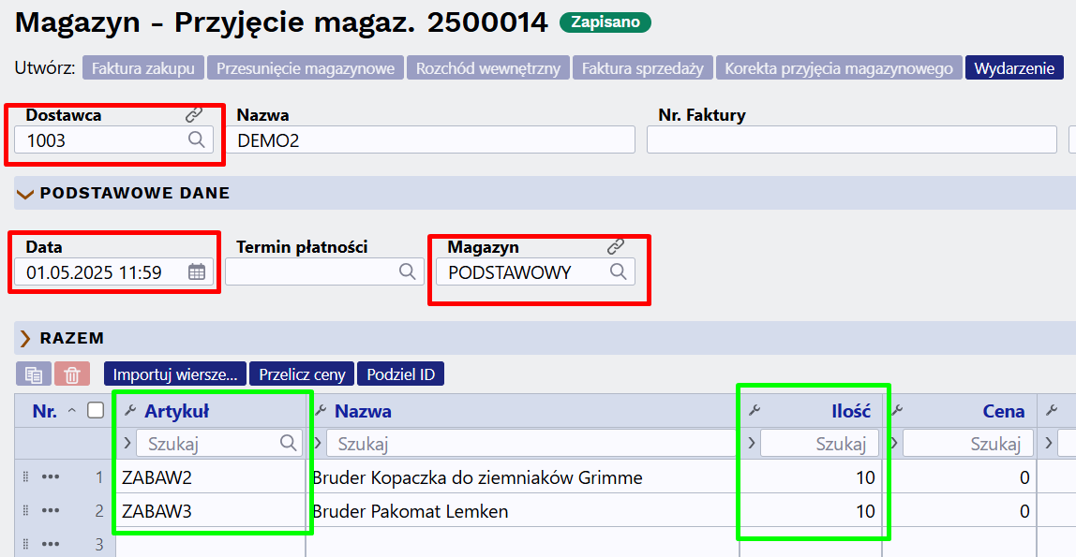
Task: Sort by the Ilość column header
Action: click(x=851, y=411)
